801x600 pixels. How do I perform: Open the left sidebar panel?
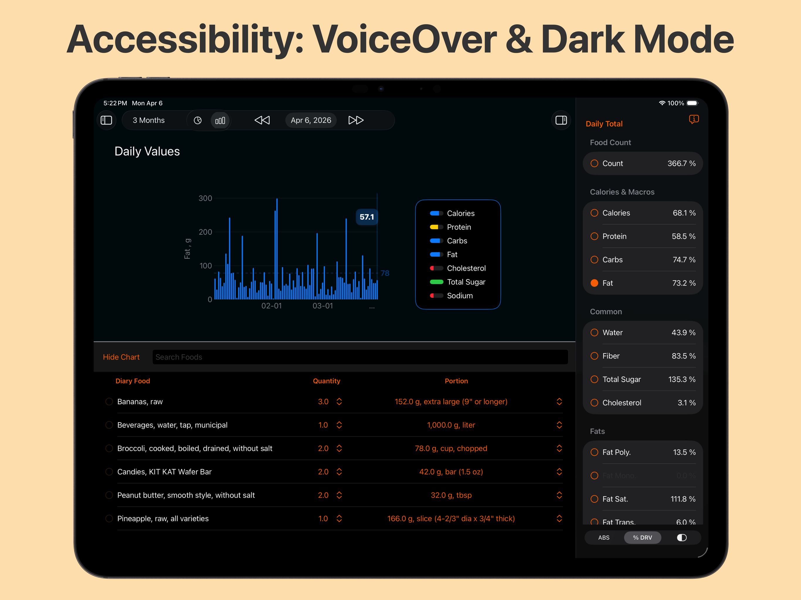(x=106, y=120)
